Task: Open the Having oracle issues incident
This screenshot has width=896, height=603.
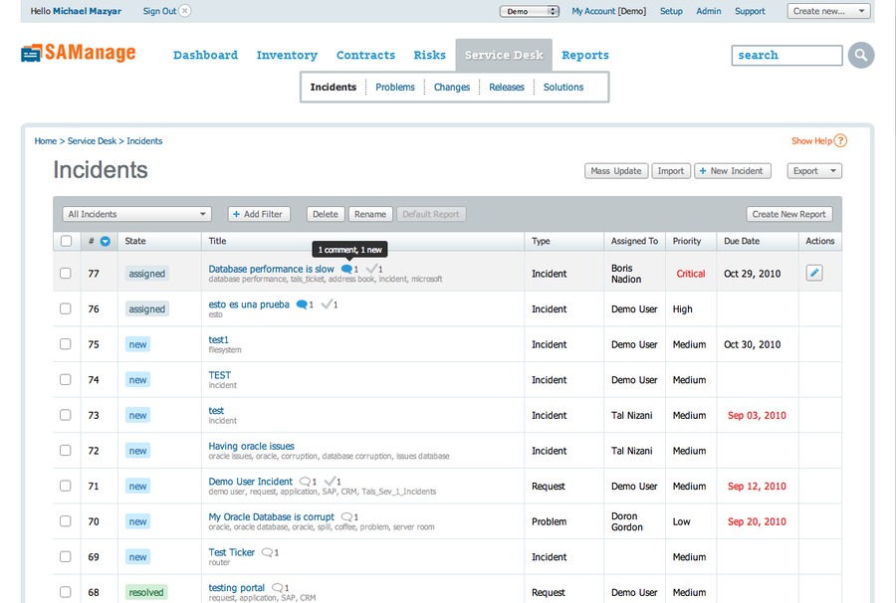Action: click(x=252, y=446)
